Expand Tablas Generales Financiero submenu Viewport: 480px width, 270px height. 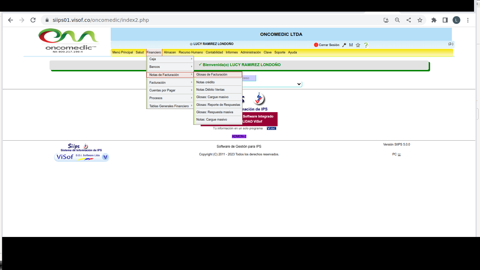(170, 106)
